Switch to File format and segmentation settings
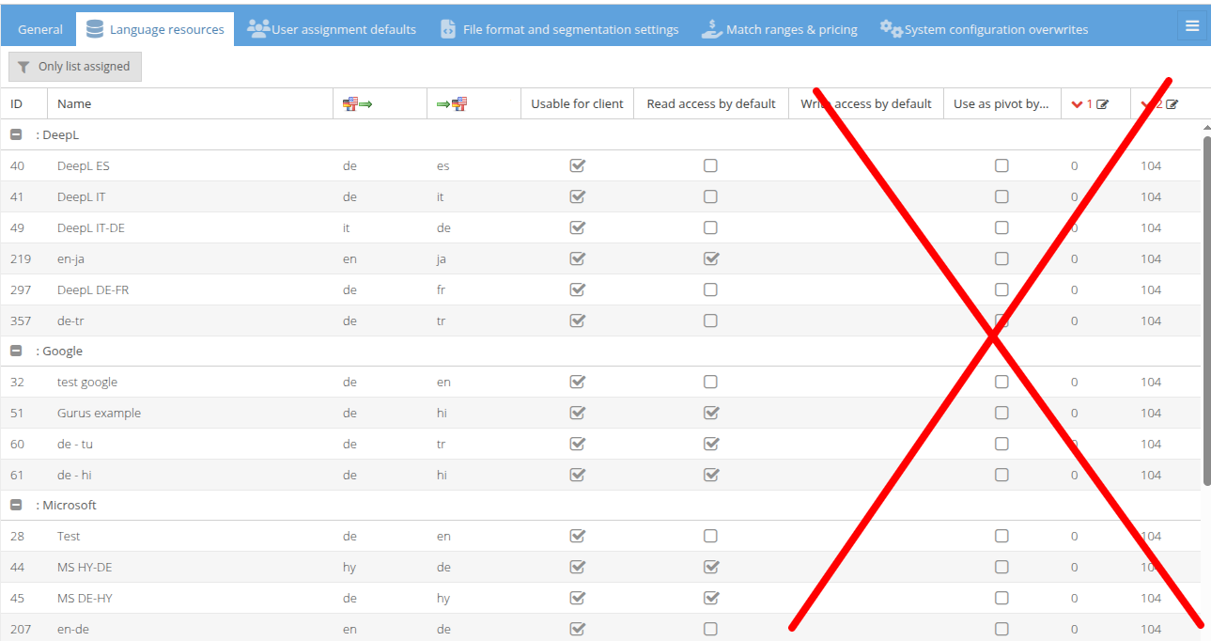Image resolution: width=1211 pixels, height=641 pixels. (x=559, y=29)
